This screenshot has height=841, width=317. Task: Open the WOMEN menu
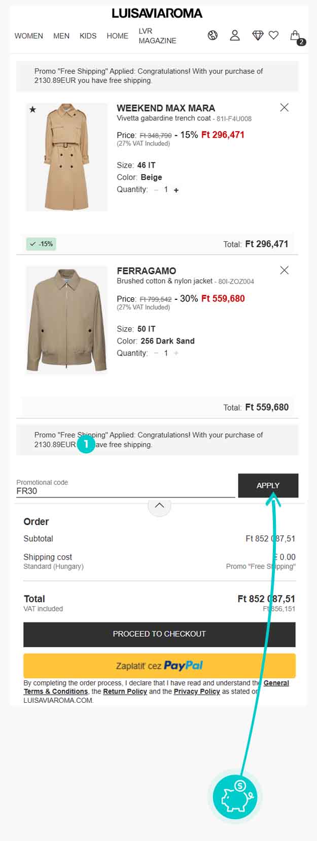(x=28, y=36)
